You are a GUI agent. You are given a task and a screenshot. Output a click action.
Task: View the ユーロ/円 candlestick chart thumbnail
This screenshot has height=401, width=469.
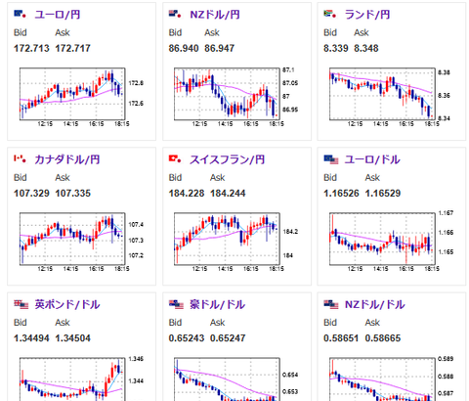[x=74, y=97]
